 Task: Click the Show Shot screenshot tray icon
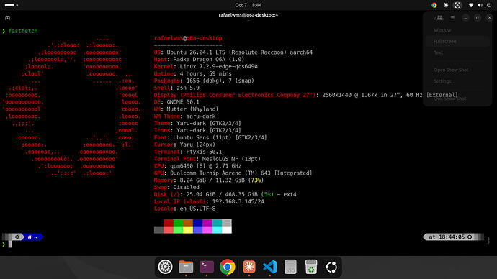click(x=457, y=5)
